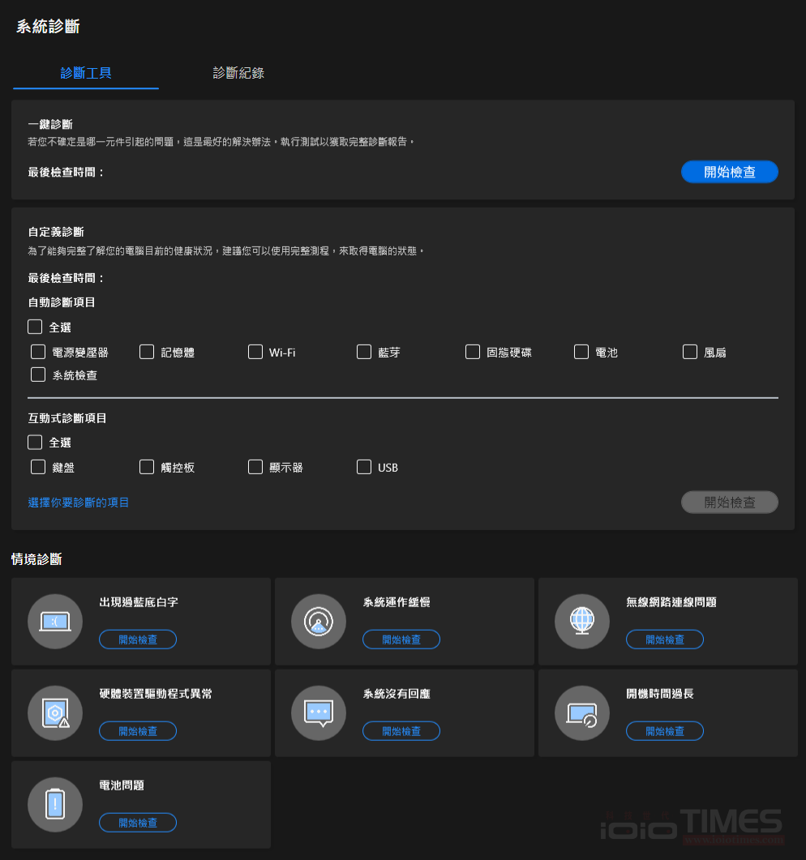Click the long boot time icon
806x860 pixels.
pyautogui.click(x=582, y=713)
